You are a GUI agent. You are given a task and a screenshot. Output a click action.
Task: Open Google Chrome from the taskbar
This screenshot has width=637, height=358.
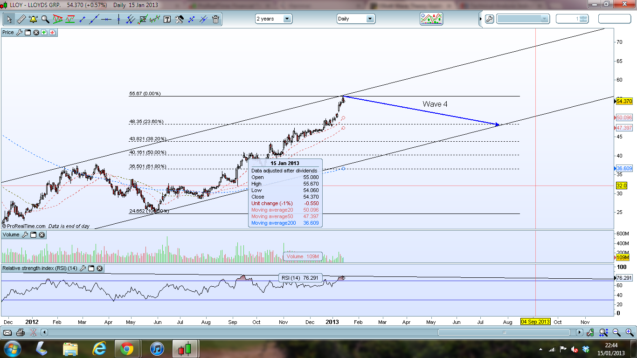click(x=127, y=348)
